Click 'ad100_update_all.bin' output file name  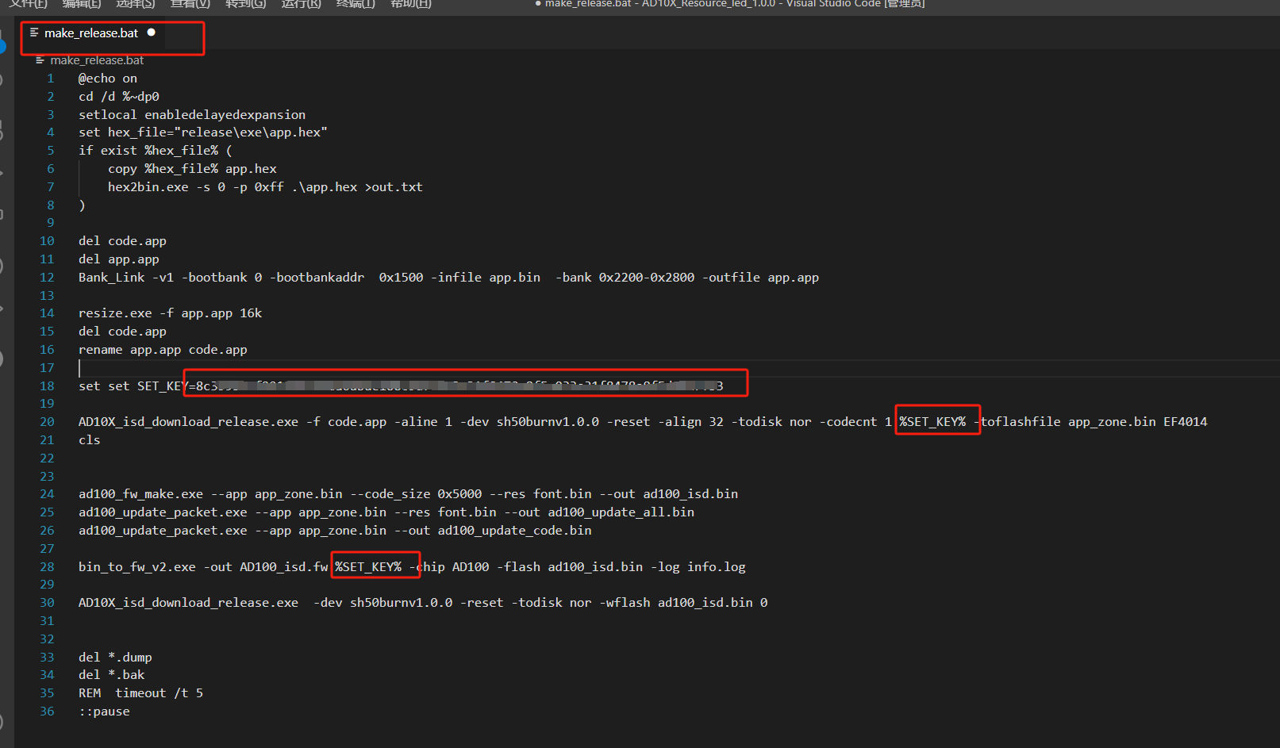click(621, 512)
